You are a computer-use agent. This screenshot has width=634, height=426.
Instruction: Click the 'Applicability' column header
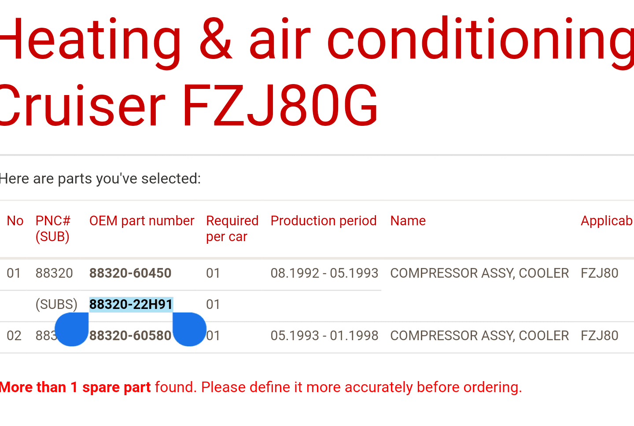pos(607,221)
